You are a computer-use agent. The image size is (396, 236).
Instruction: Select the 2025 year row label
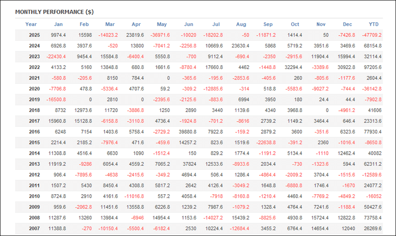tap(34, 35)
